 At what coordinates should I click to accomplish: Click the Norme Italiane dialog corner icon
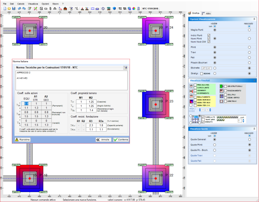125,68
